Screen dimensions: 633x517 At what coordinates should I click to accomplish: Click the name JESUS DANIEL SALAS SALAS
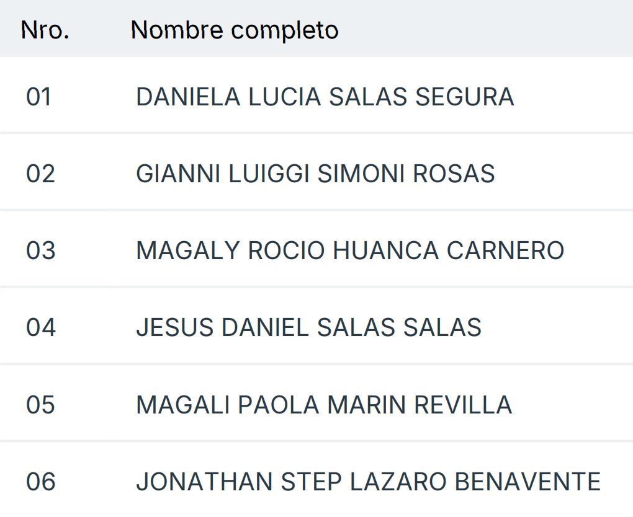[x=308, y=328]
